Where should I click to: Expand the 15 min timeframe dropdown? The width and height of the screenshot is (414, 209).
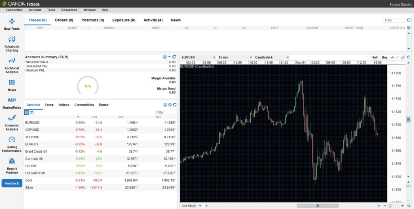[235, 57]
